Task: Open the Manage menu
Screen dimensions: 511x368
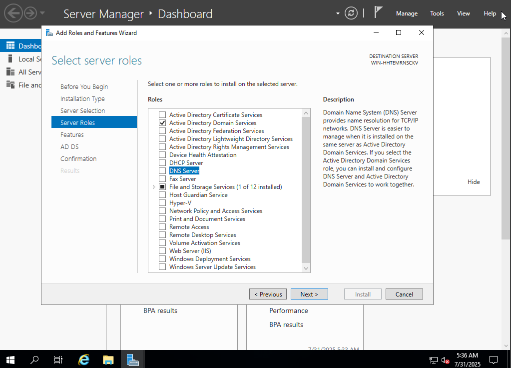Action: (407, 13)
